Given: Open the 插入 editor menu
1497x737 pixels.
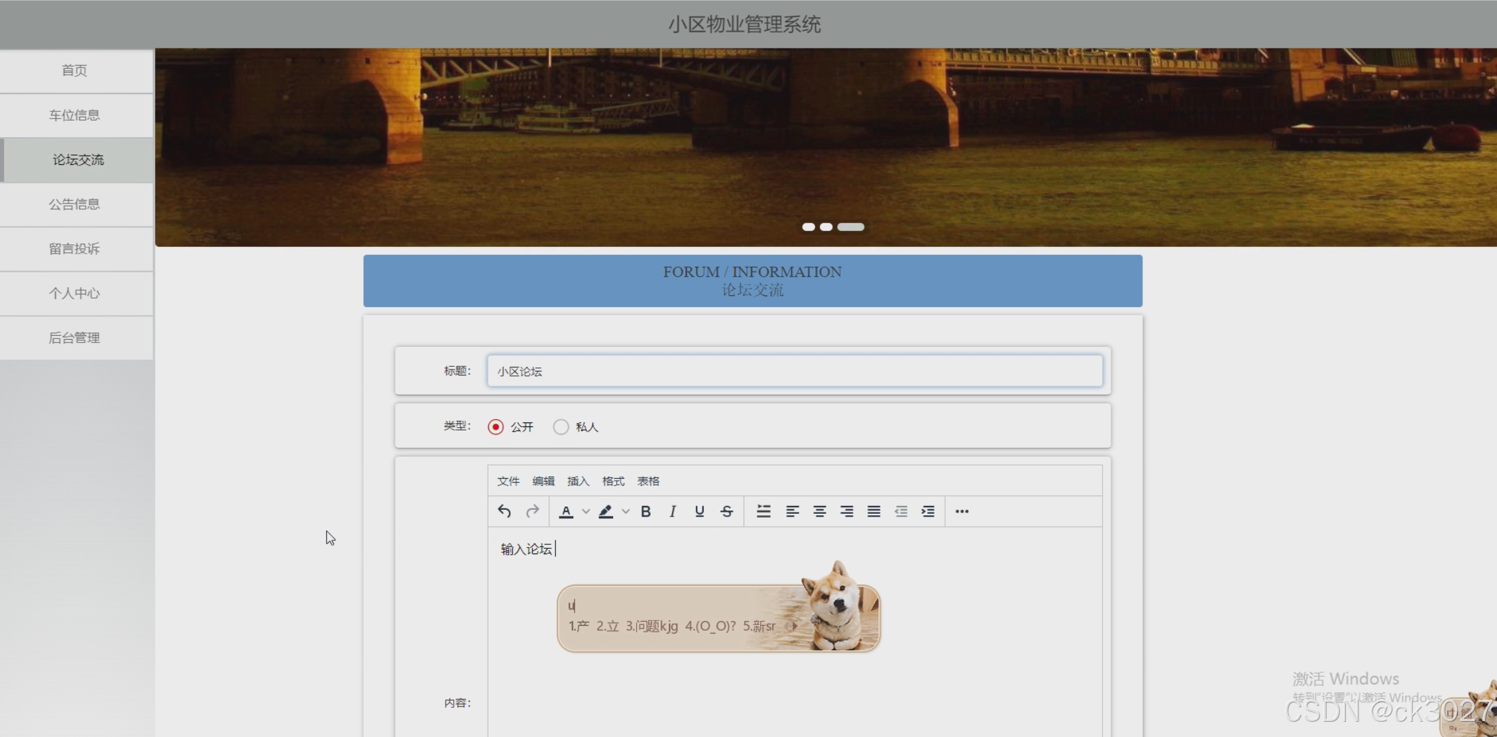Looking at the screenshot, I should 578,481.
